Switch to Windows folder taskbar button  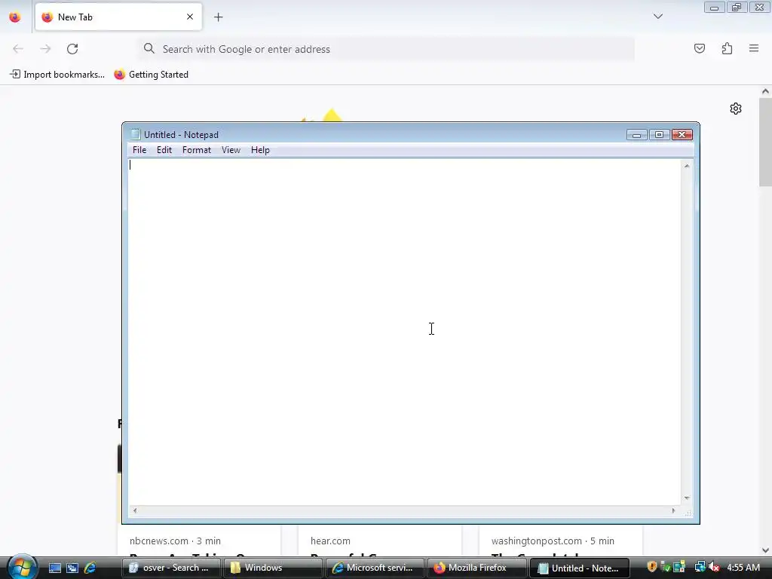[273, 568]
